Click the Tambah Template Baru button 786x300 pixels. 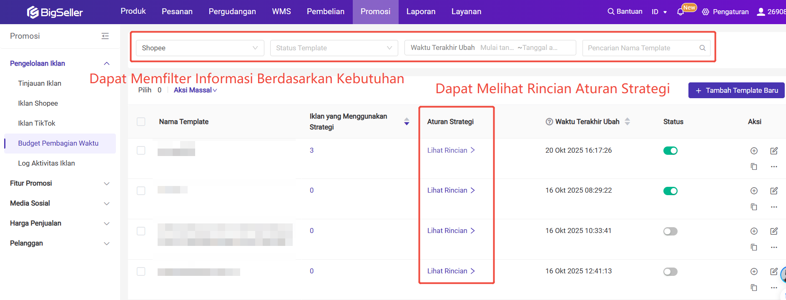(x=736, y=90)
